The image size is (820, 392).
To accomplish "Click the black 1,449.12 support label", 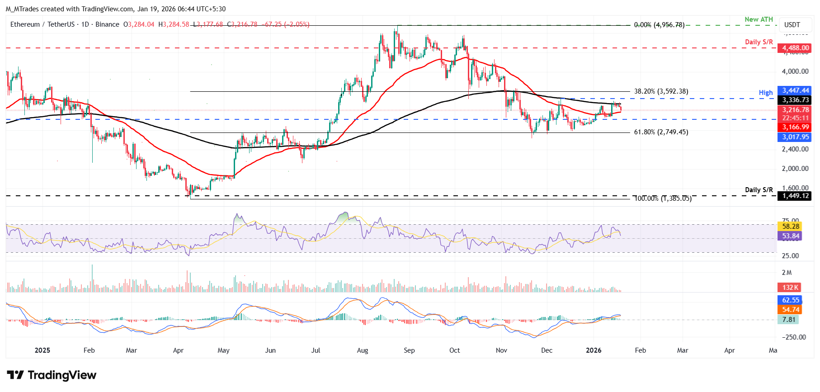I will 795,196.
